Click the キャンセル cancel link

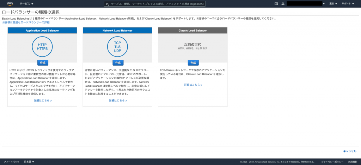(x=350, y=151)
